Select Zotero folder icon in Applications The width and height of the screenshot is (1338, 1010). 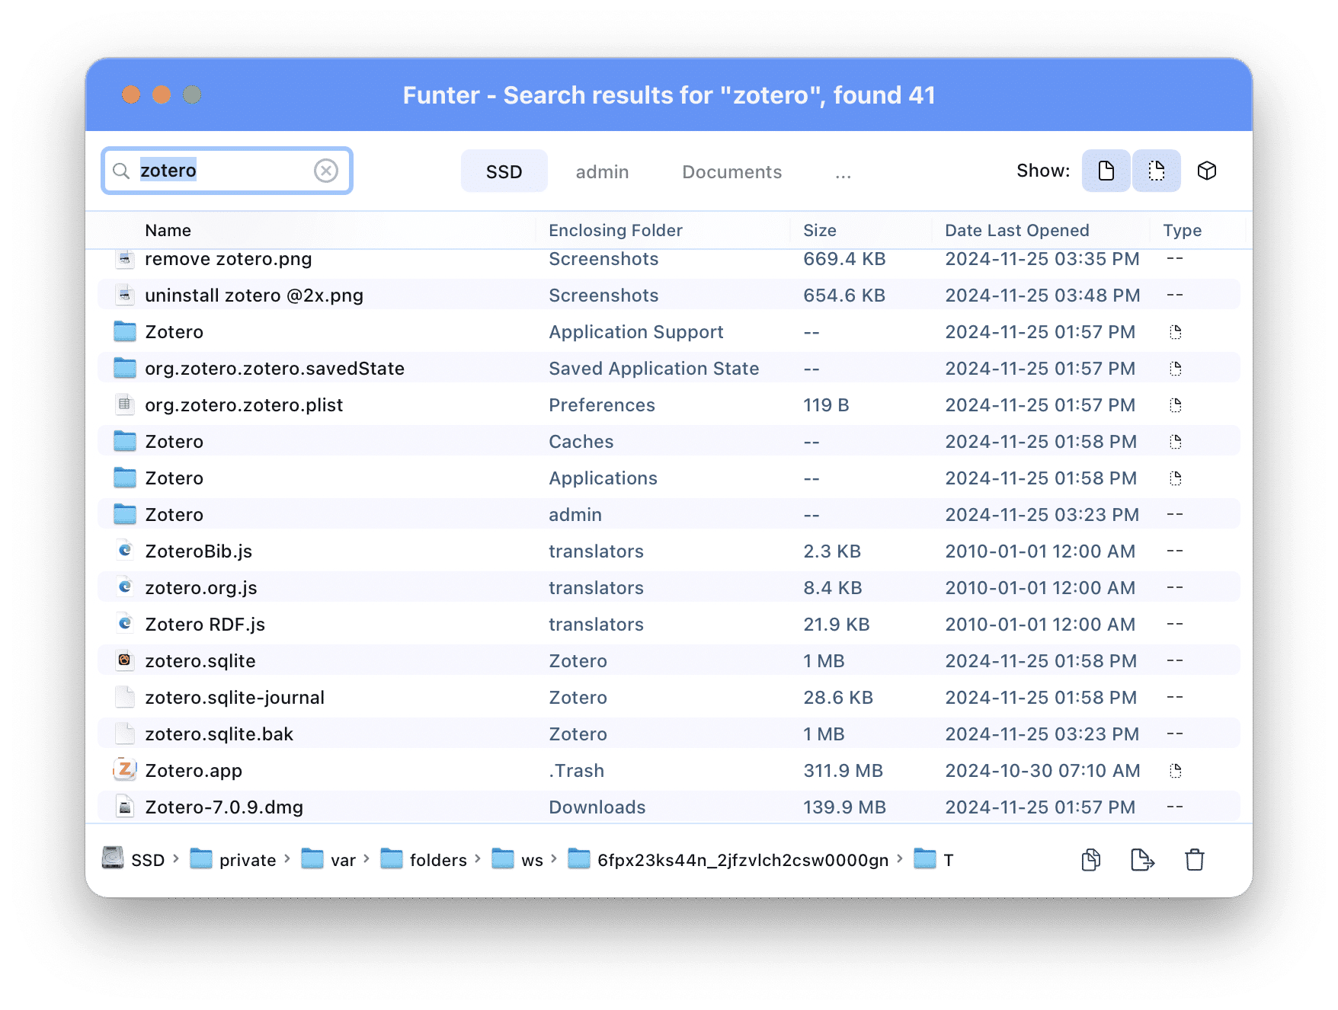(125, 478)
